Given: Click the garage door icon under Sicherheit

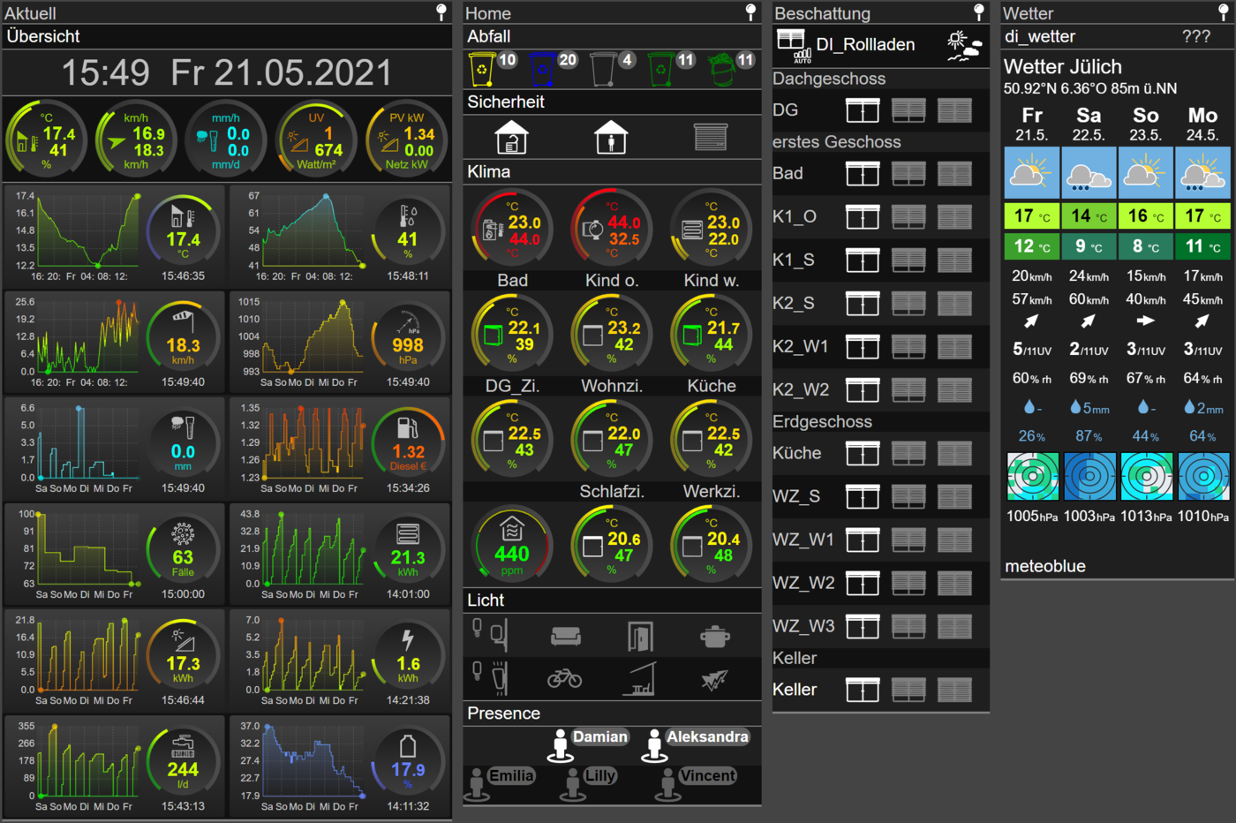Looking at the screenshot, I should coord(710,138).
